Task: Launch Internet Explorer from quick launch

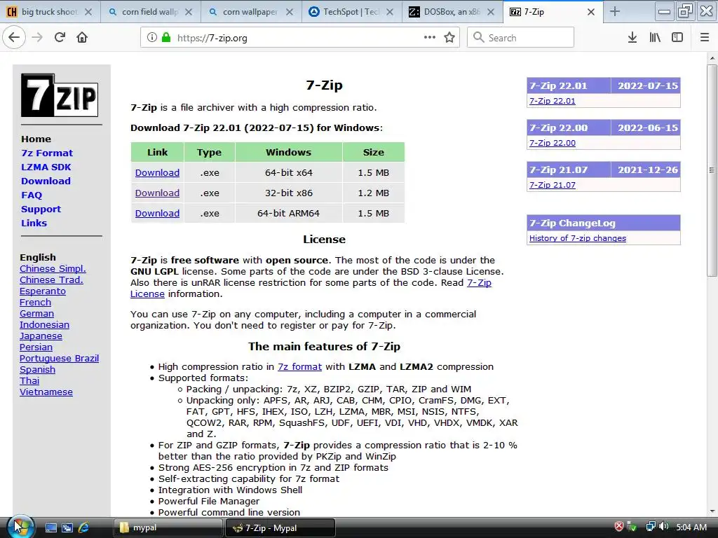Action: [84, 528]
